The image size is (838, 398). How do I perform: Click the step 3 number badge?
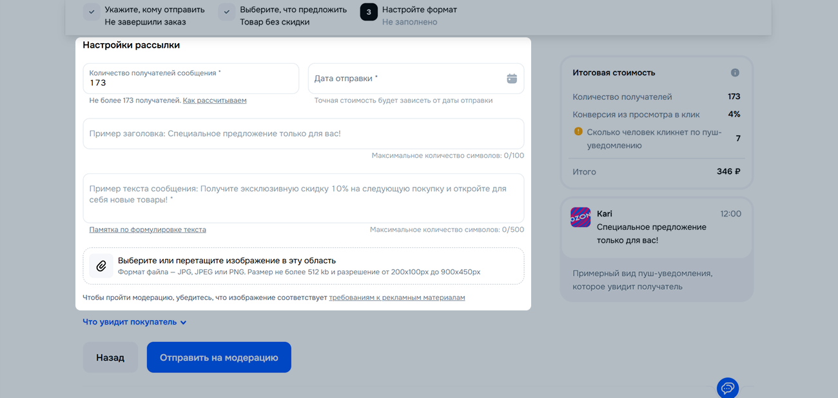tap(369, 12)
